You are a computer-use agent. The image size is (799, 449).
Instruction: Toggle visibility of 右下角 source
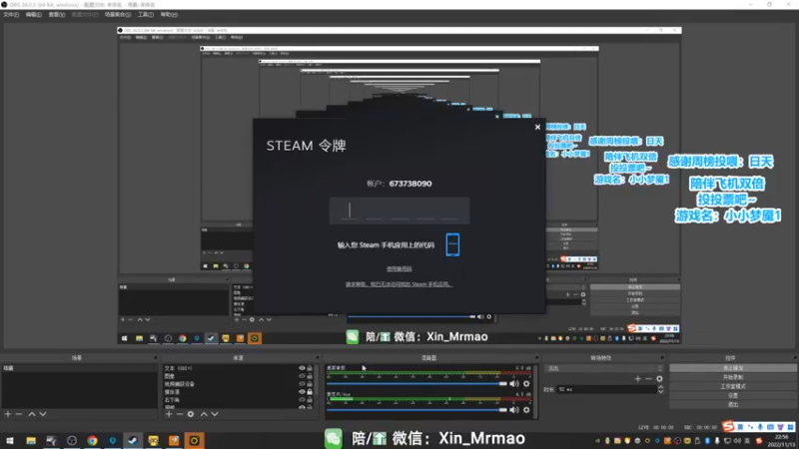pos(302,400)
